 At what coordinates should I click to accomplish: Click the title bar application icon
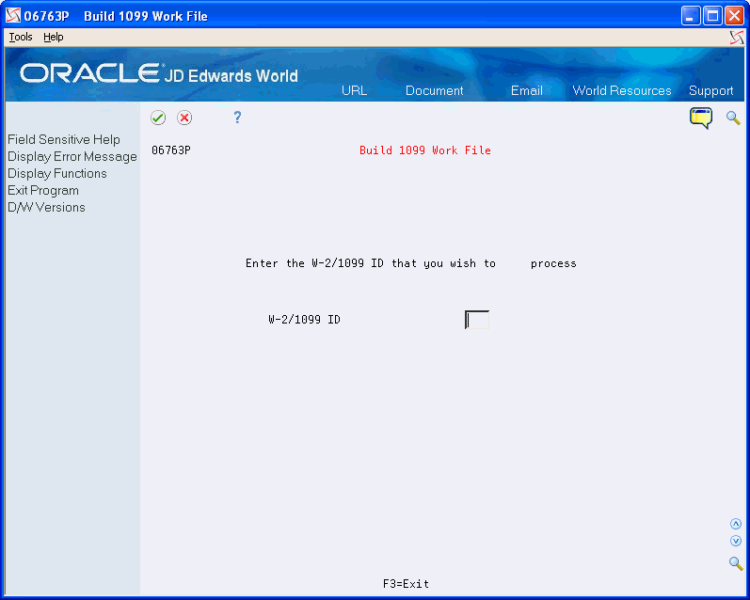13,16
